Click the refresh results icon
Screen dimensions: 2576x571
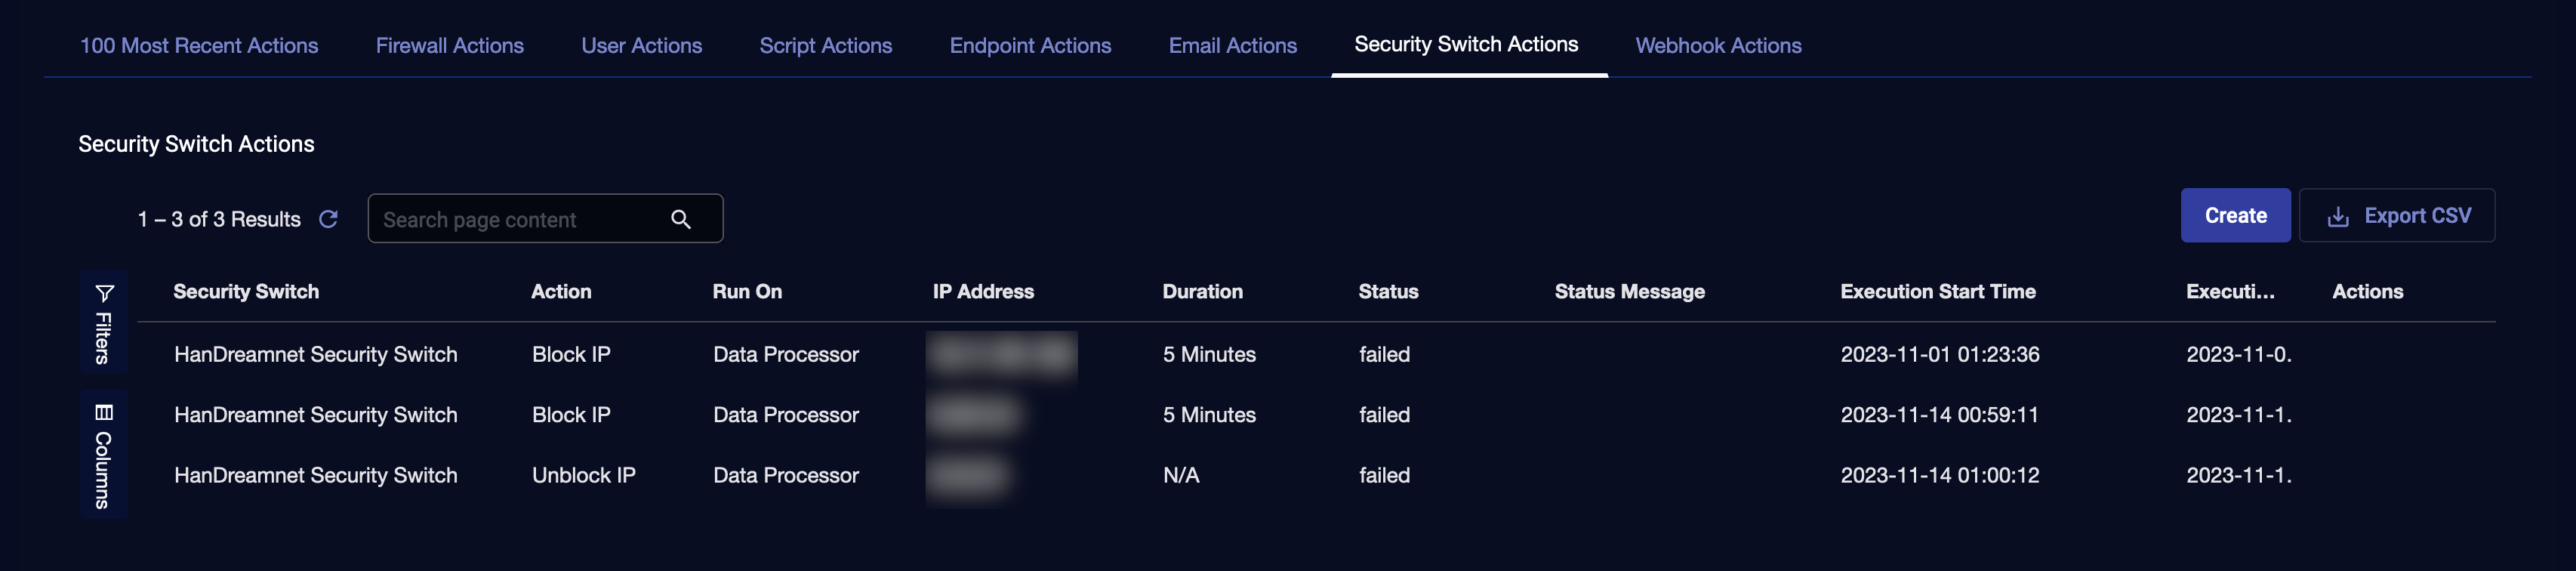(328, 219)
